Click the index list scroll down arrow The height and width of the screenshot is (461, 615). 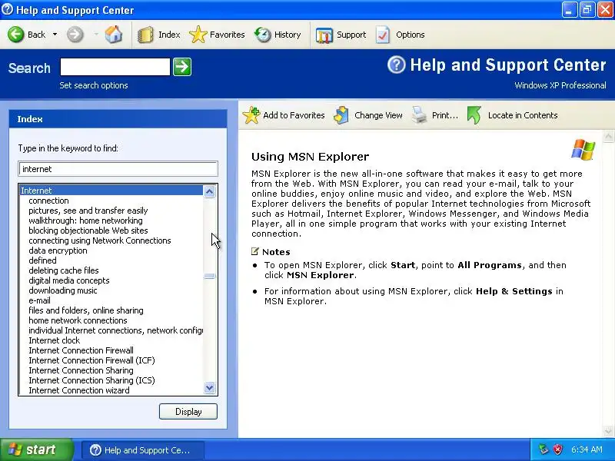(x=209, y=388)
